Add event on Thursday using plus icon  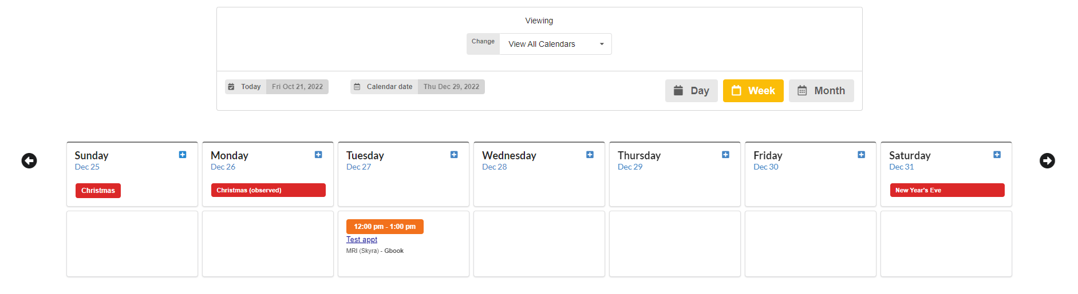coord(725,155)
